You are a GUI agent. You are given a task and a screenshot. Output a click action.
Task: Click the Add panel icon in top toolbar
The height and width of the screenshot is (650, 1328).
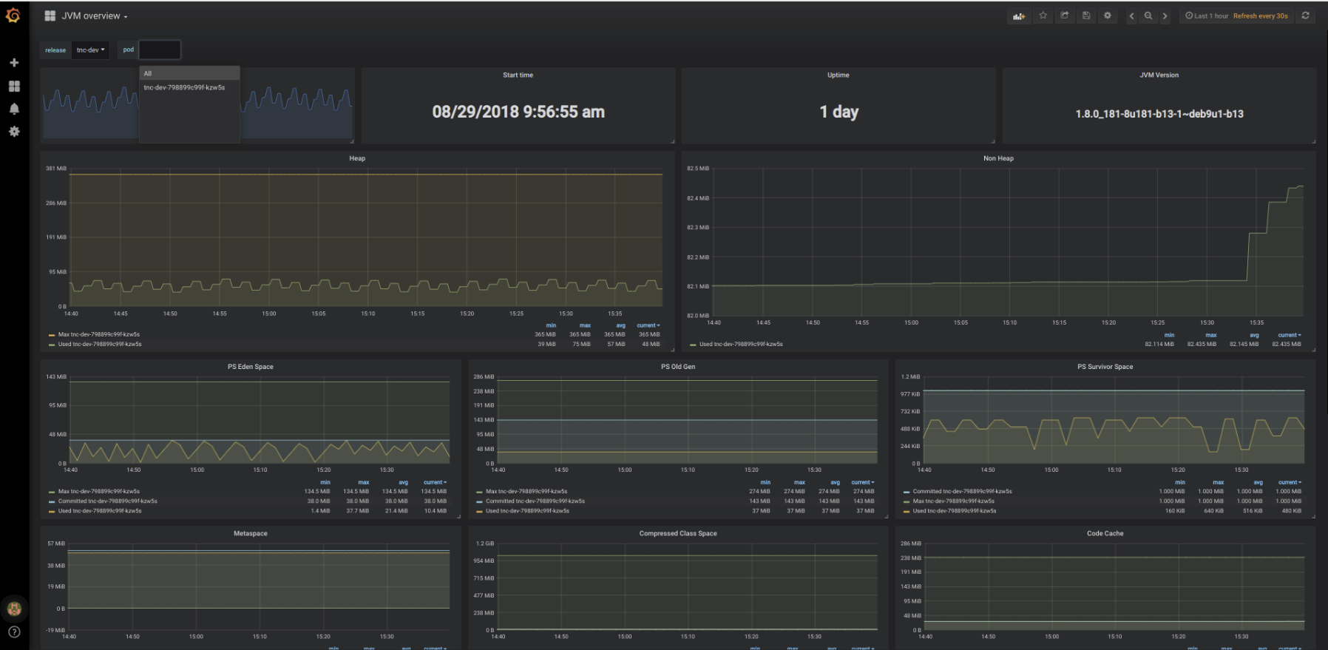pyautogui.click(x=1019, y=16)
